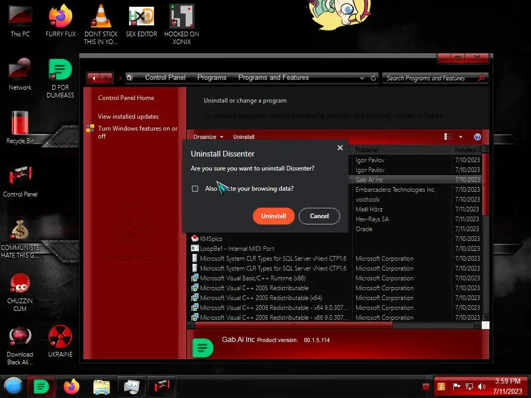Open the UKRAINE radiation symbol shortcut
Image resolution: width=531 pixels, height=398 pixels.
(x=60, y=341)
